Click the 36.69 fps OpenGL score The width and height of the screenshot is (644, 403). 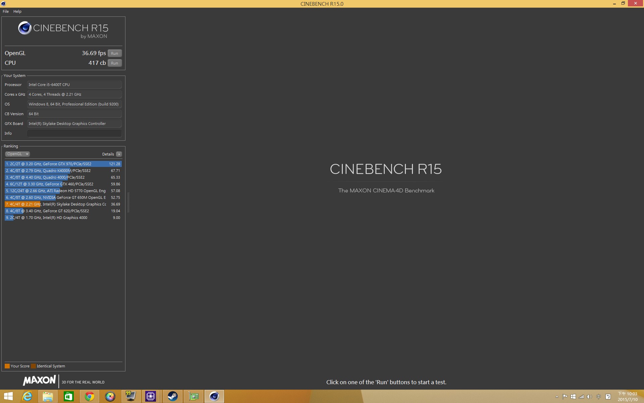click(94, 53)
